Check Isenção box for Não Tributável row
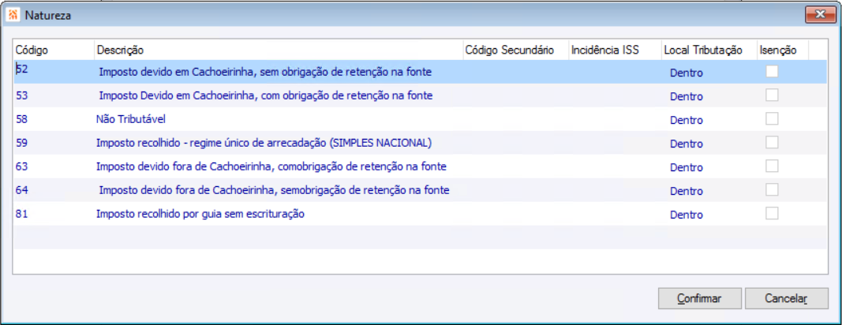This screenshot has width=842, height=325. click(772, 119)
